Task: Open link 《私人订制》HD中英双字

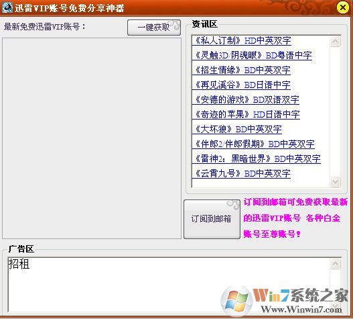Action: coord(242,41)
